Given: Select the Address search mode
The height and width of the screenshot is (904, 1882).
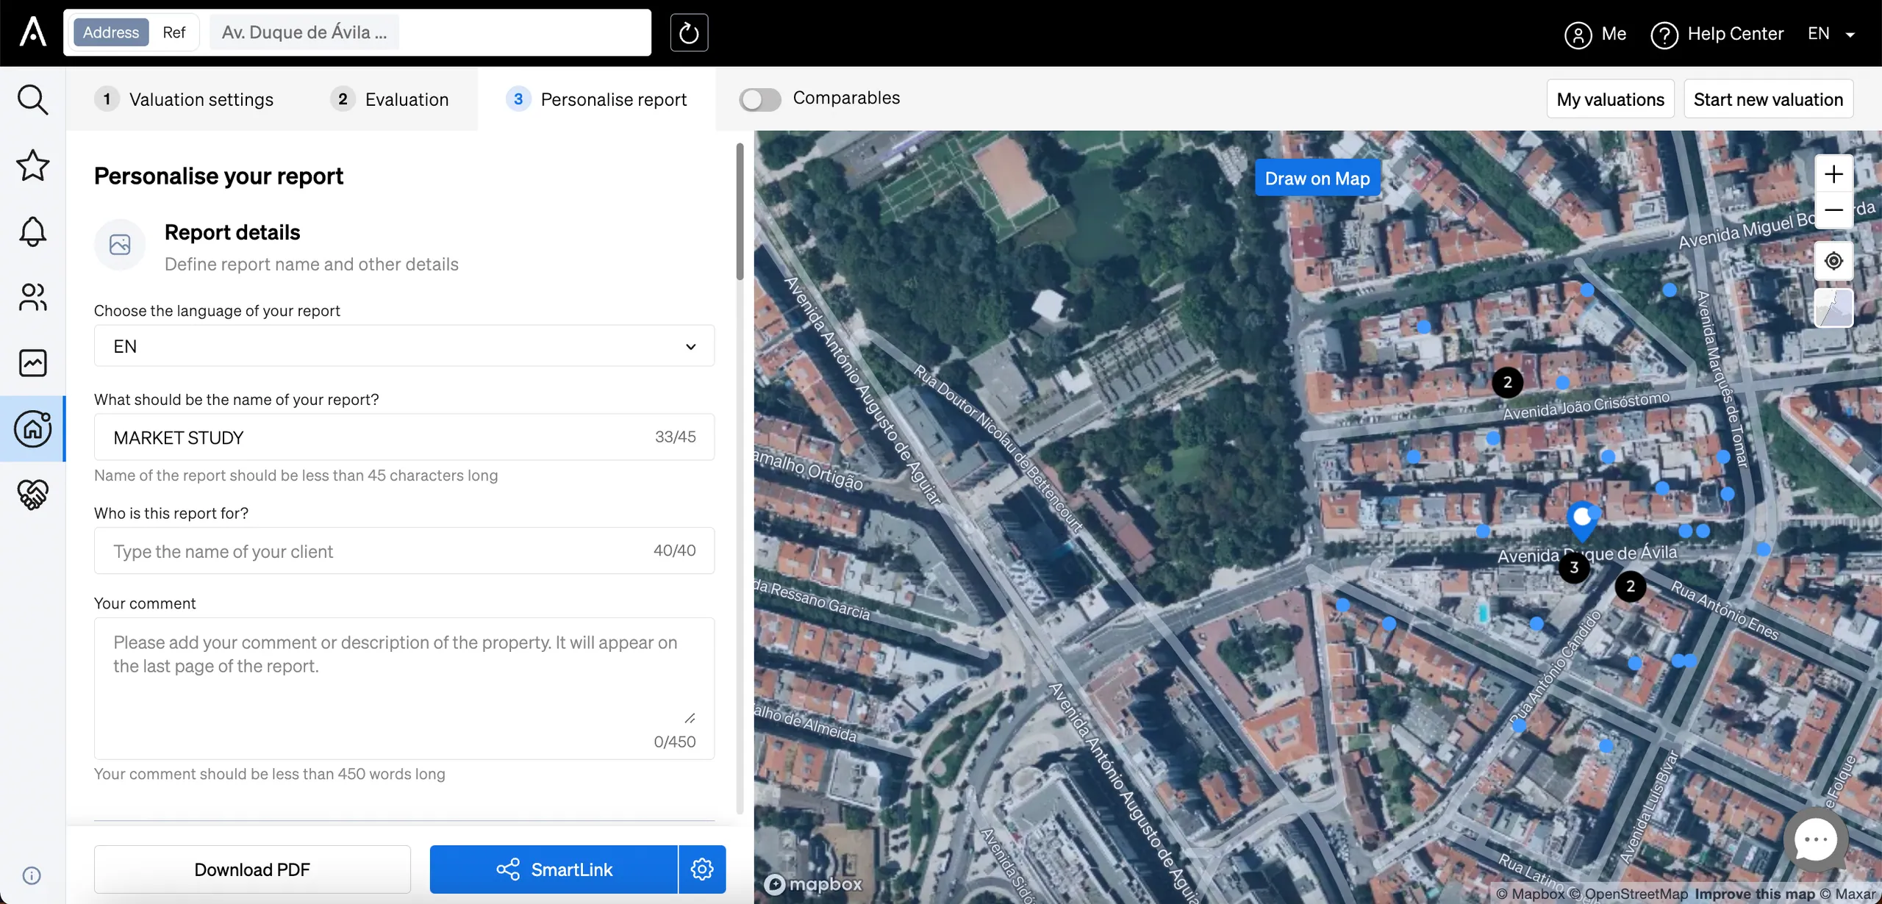Looking at the screenshot, I should tap(111, 32).
